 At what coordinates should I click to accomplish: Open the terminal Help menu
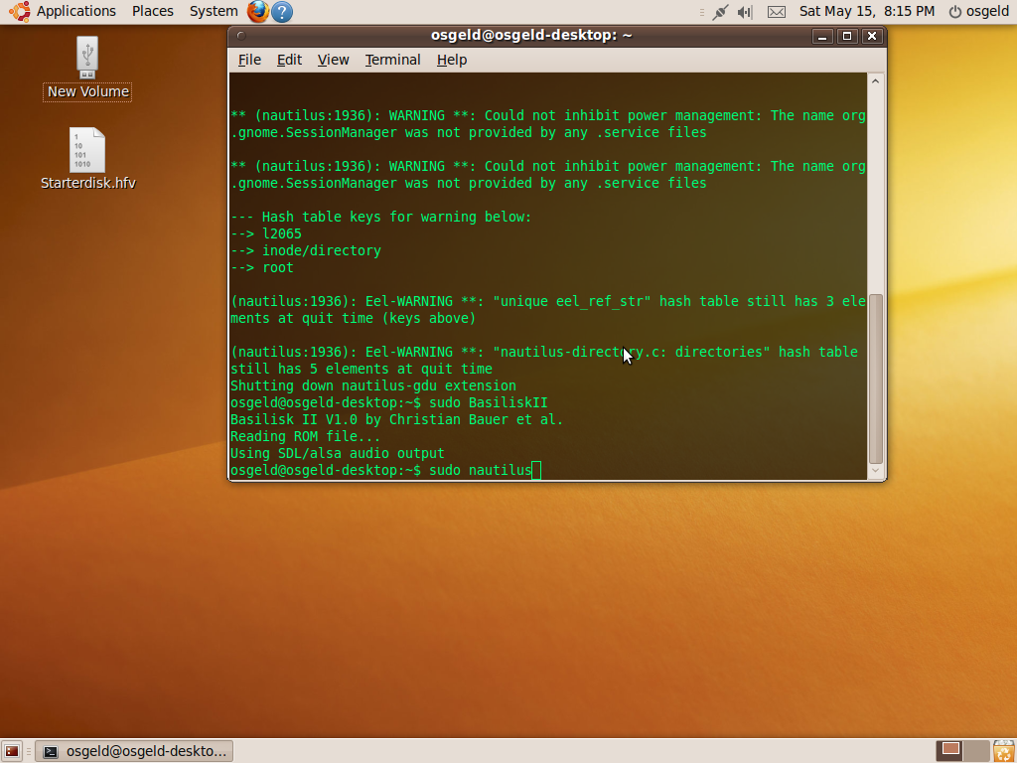pyautogui.click(x=452, y=60)
